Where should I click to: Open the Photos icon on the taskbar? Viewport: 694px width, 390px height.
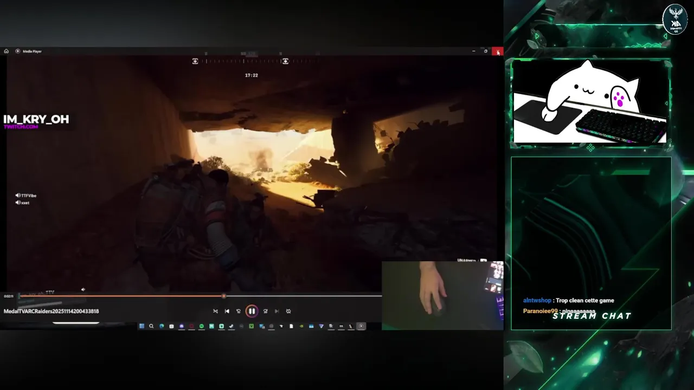click(311, 326)
